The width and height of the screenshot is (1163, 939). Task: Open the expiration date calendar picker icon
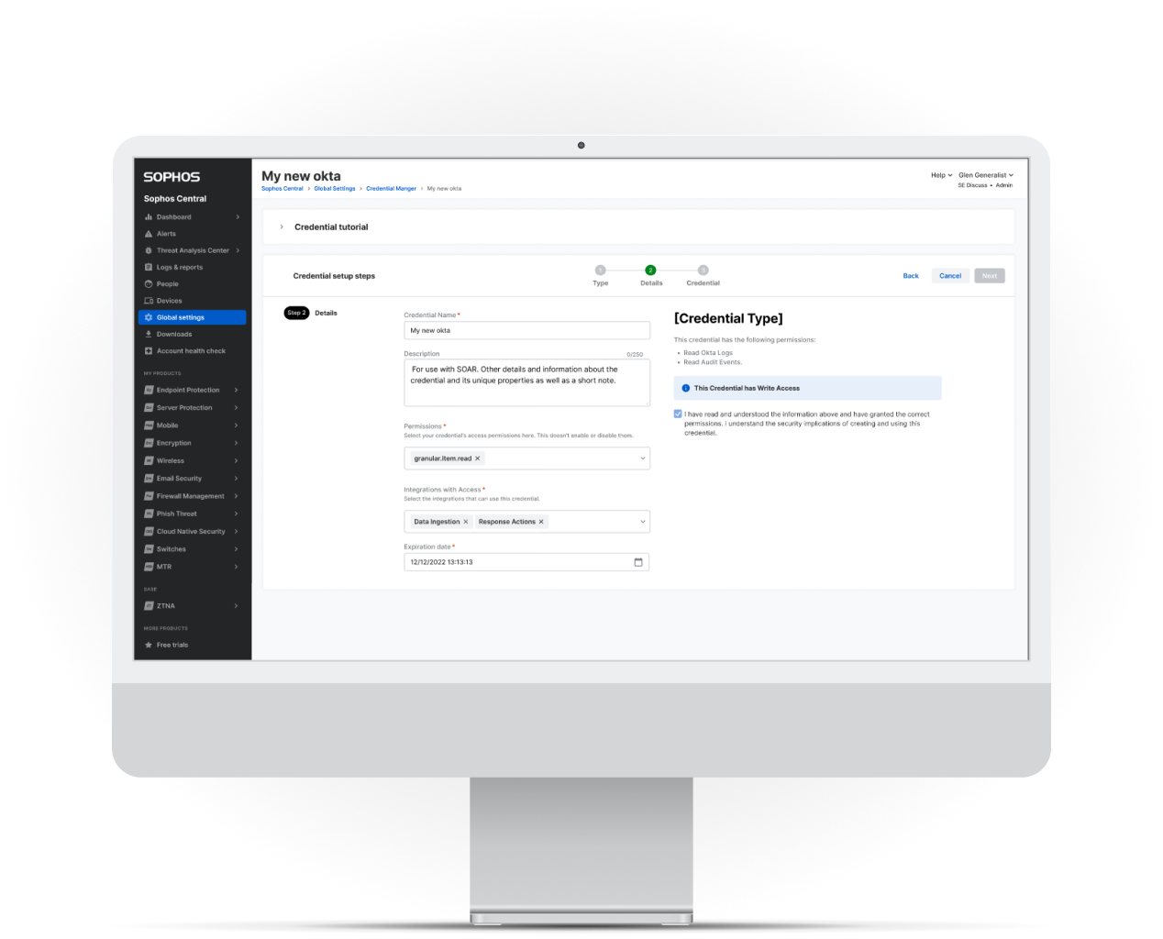[638, 562]
